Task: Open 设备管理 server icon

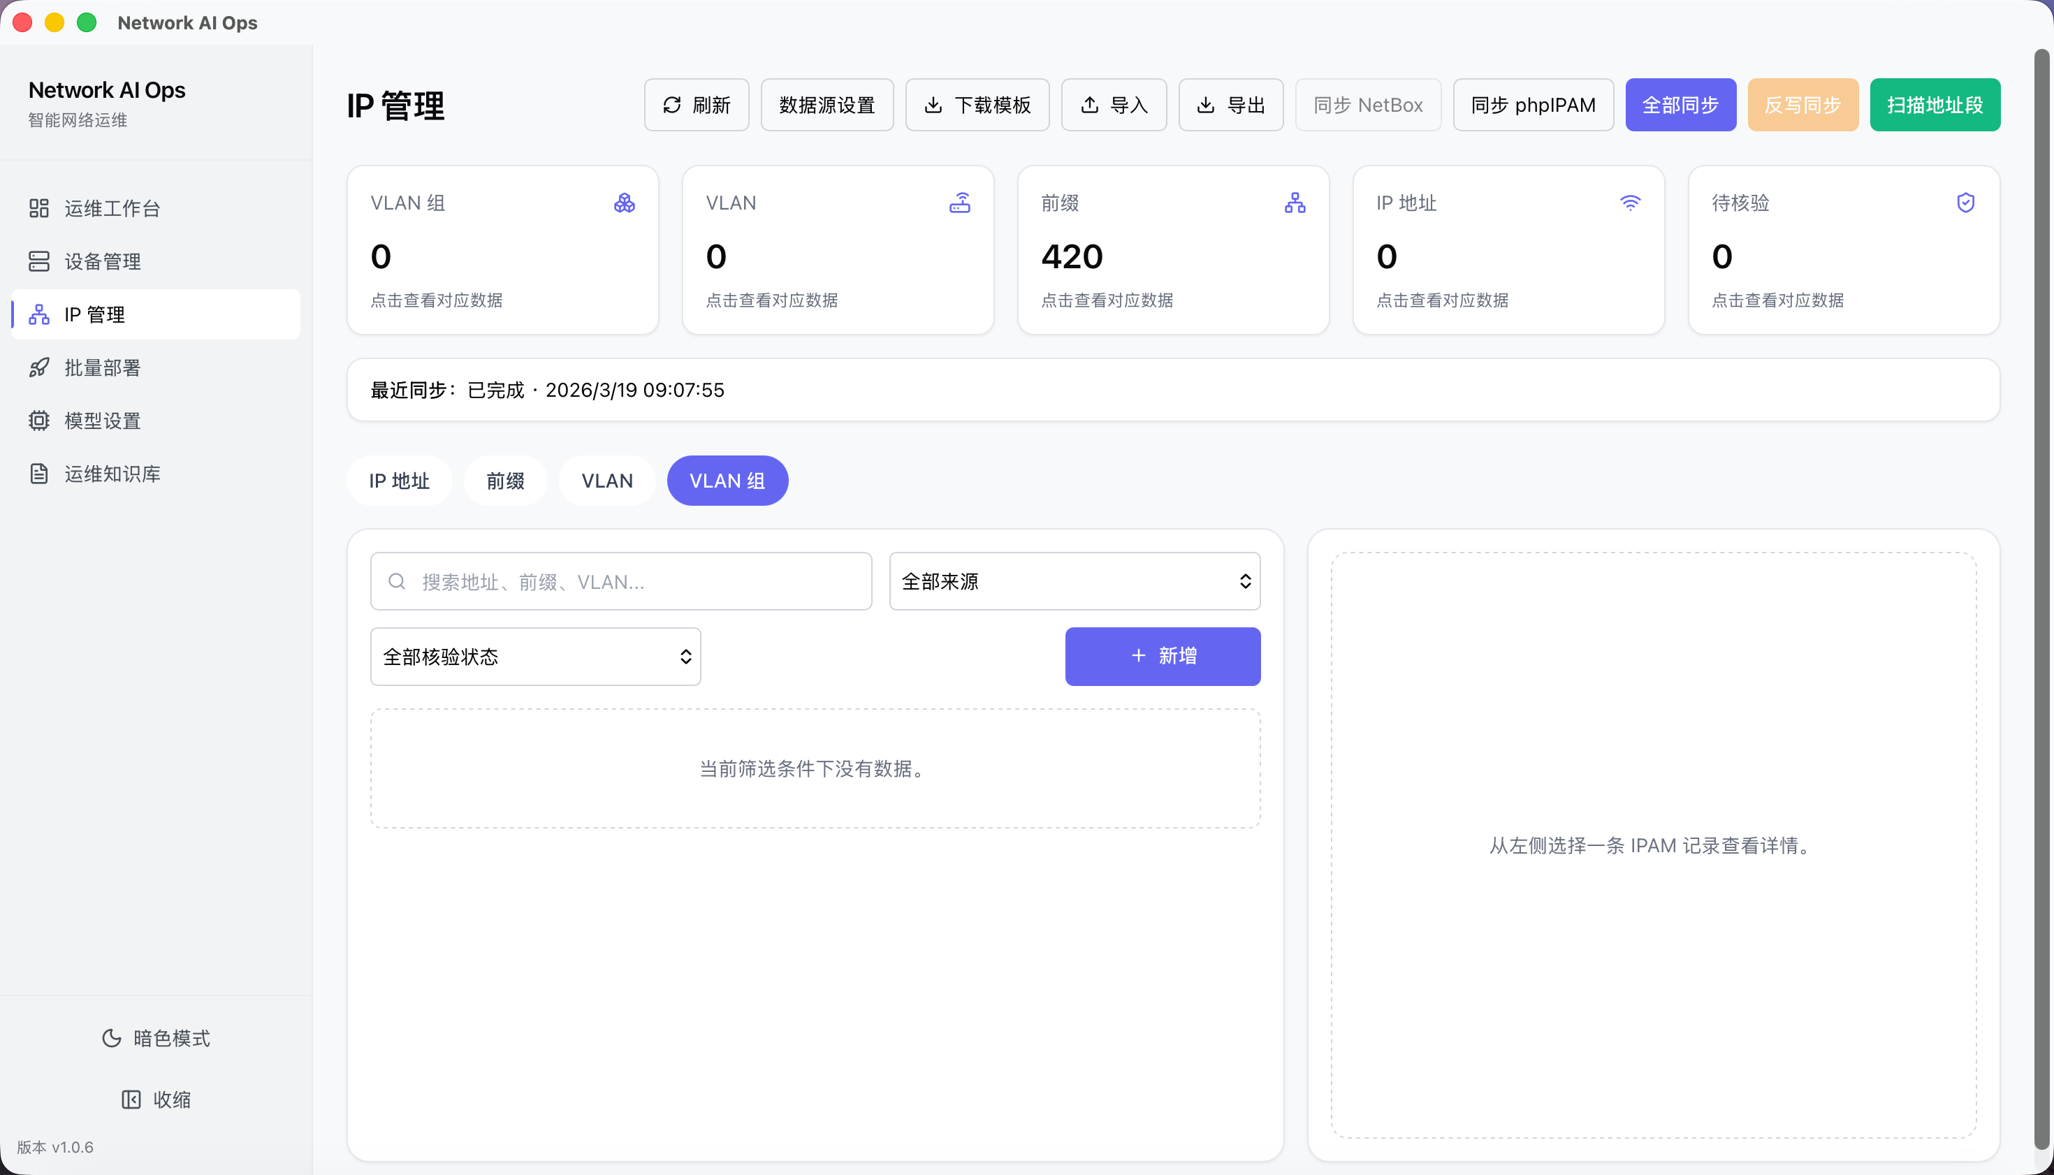Action: pos(38,261)
